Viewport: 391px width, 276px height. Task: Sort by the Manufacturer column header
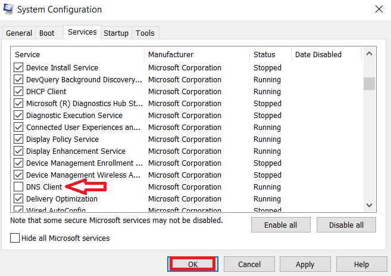click(197, 54)
